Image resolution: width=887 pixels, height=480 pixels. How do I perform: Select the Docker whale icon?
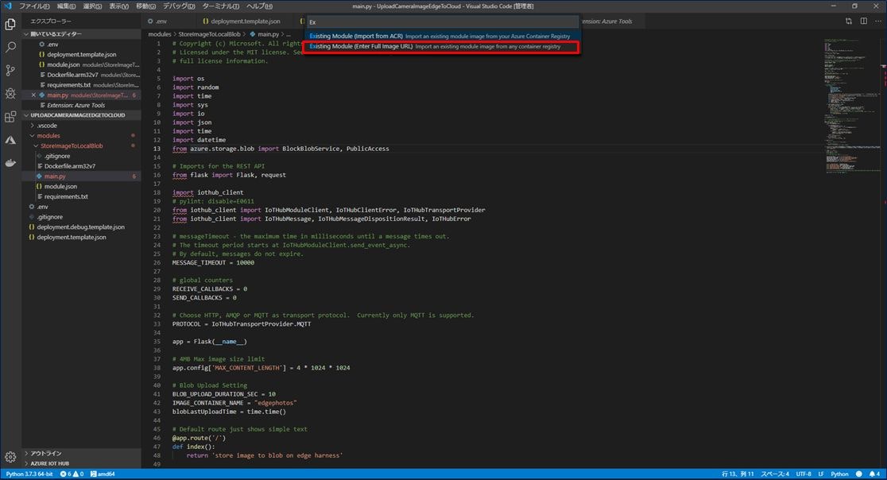(x=10, y=163)
